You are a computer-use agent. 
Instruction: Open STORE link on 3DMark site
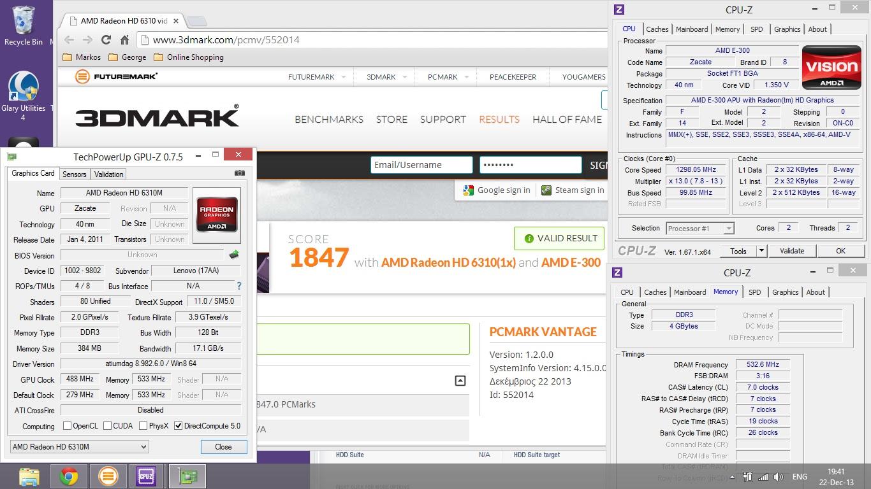[x=392, y=119]
